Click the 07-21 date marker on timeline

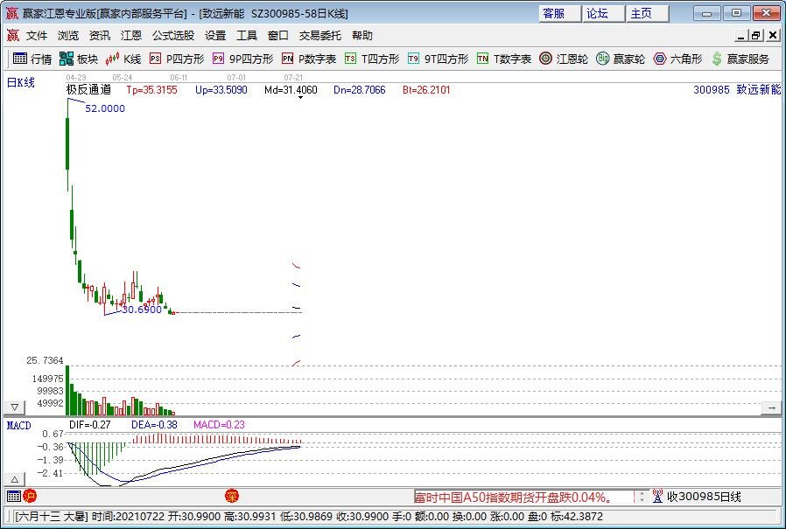coord(294,78)
